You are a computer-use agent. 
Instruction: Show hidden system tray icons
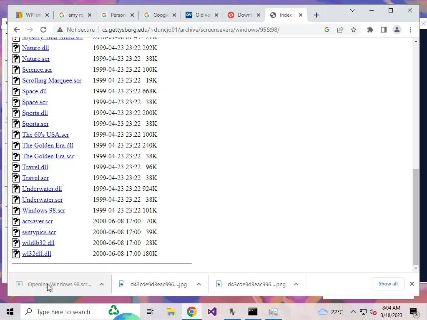(x=353, y=312)
